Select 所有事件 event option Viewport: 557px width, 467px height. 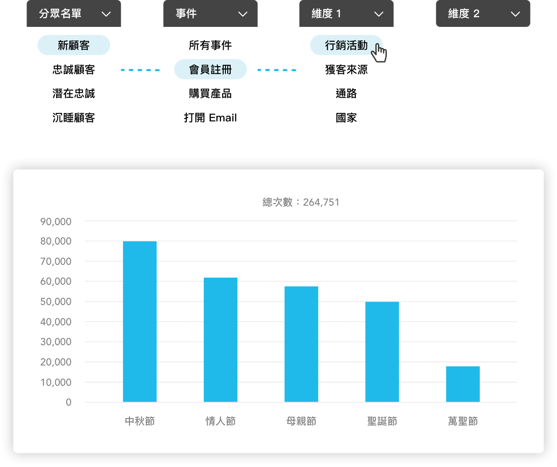[x=210, y=45]
